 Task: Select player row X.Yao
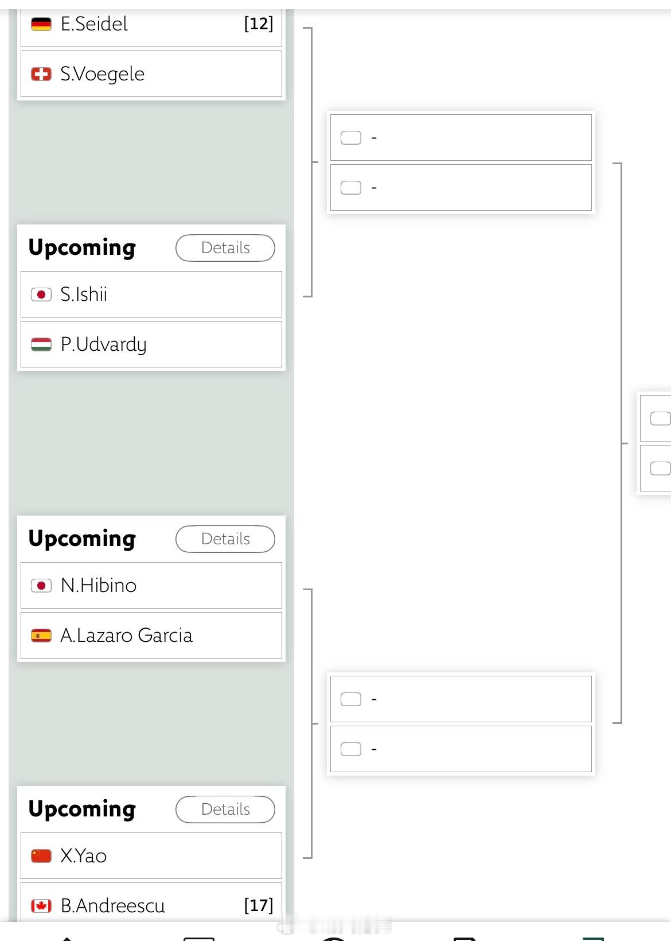tap(151, 856)
